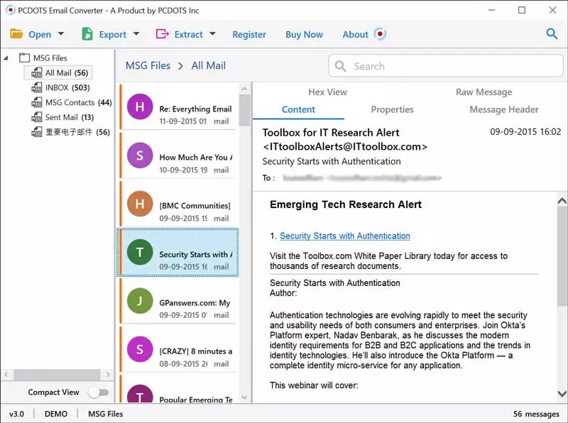
Task: Click the 56 messages status text
Action: pos(536,414)
